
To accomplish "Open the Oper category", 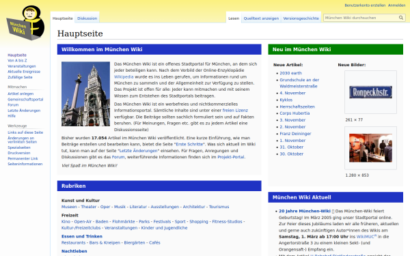I will click(x=105, y=207).
